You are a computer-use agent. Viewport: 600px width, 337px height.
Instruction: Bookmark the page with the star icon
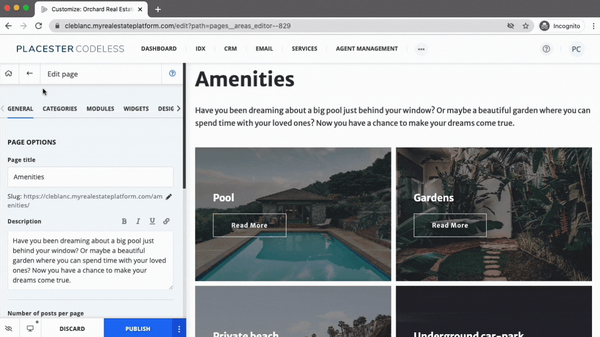coord(525,26)
